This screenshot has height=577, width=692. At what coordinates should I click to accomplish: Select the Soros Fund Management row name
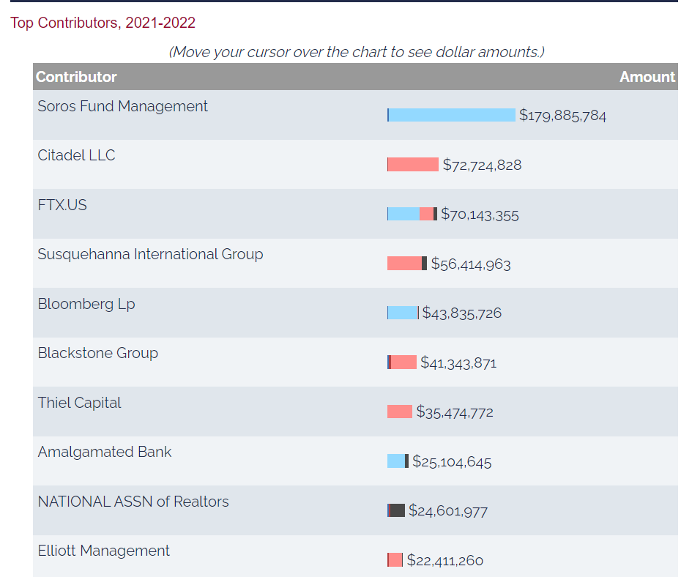[x=123, y=106]
